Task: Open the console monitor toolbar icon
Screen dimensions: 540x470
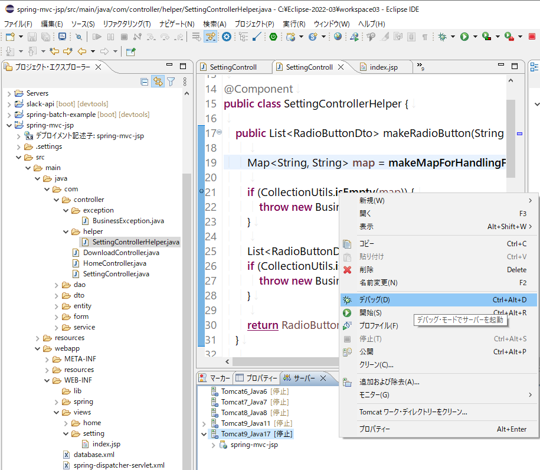Action: tap(63, 37)
